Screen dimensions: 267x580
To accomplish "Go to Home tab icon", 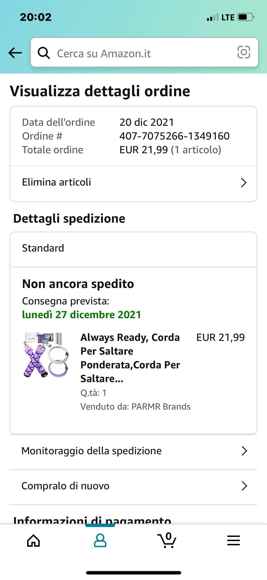I will pyautogui.click(x=33, y=540).
